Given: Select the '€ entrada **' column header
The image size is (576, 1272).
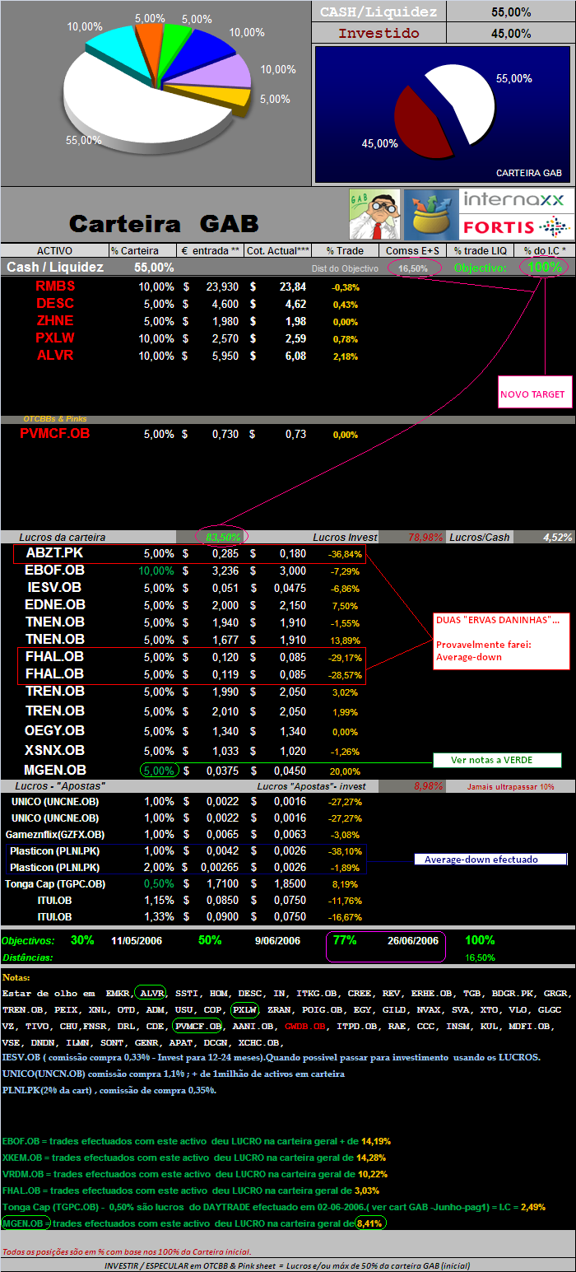Looking at the screenshot, I should coord(211,250).
